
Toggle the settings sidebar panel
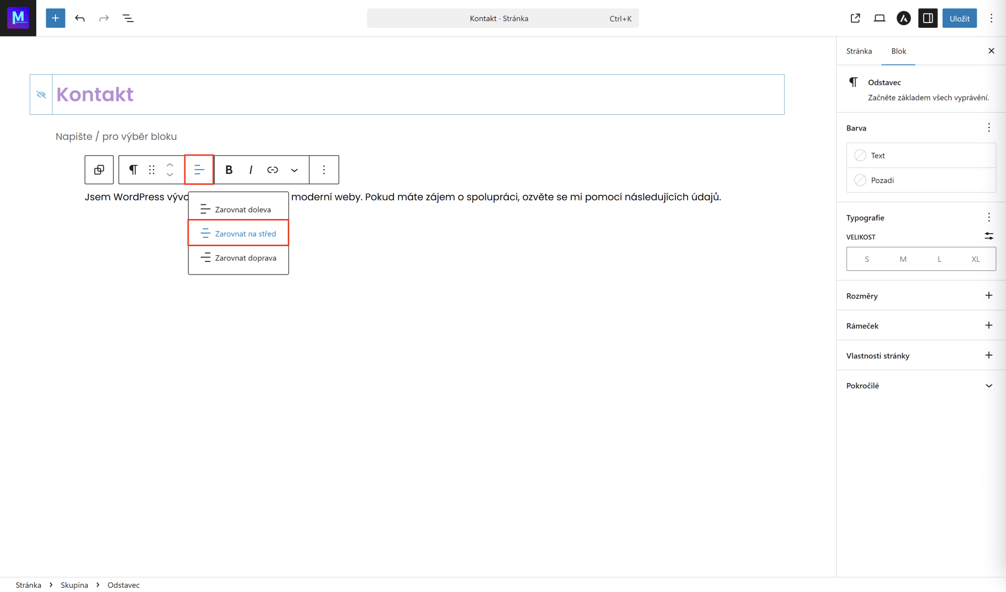[x=927, y=18]
